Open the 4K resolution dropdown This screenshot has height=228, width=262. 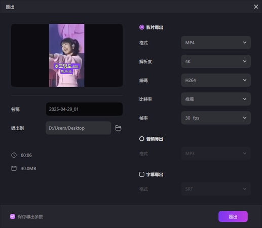click(x=216, y=61)
